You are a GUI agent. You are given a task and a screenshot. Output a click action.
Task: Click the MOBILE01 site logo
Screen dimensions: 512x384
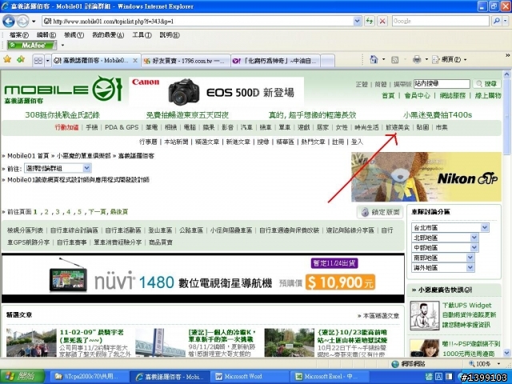point(63,90)
